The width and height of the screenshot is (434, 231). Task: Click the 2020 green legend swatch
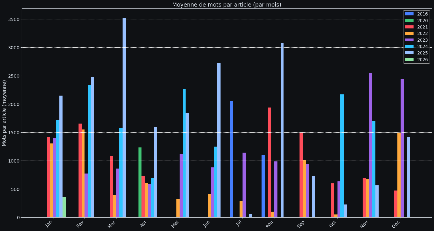tap(409, 21)
